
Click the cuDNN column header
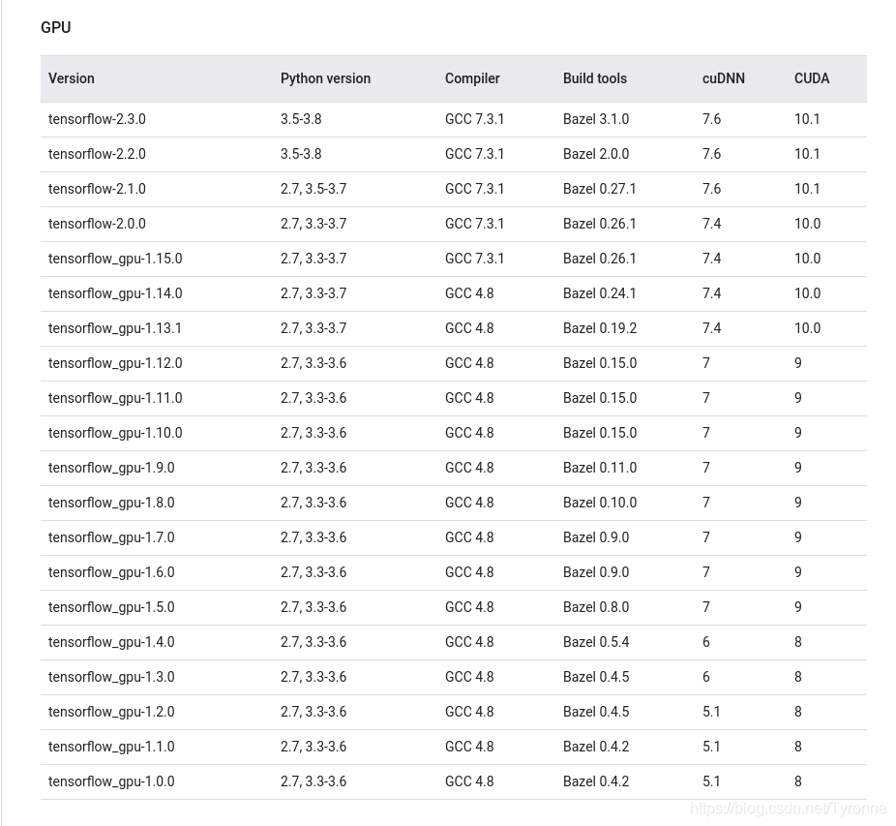click(x=724, y=78)
